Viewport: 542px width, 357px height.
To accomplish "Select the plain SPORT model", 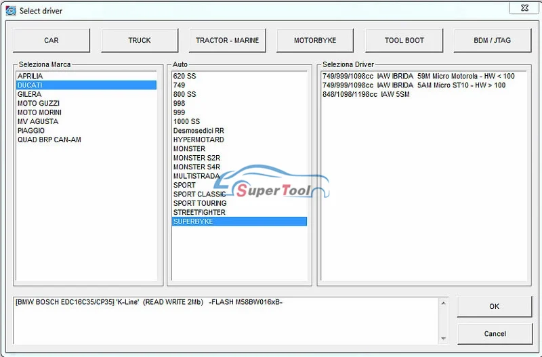I will (239, 185).
